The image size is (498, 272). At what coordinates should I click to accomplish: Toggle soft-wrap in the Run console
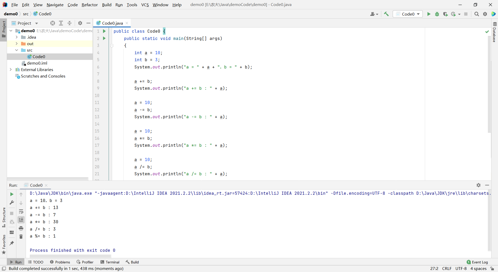pos(21,211)
